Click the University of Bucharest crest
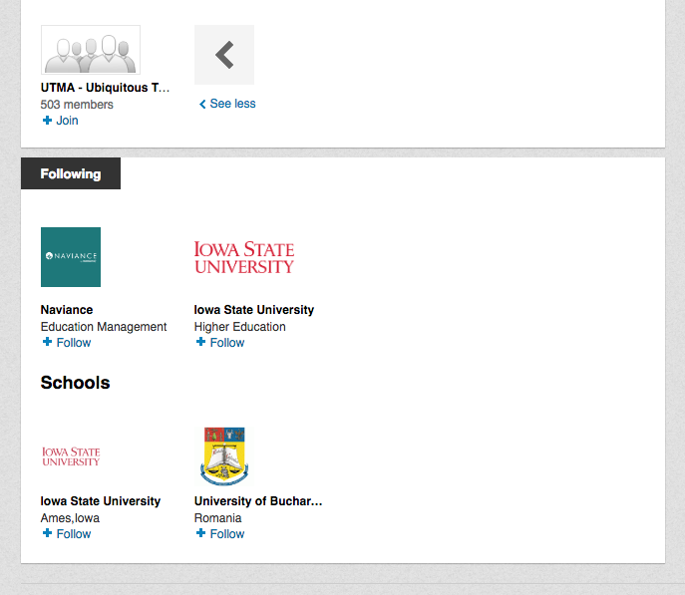 (224, 456)
